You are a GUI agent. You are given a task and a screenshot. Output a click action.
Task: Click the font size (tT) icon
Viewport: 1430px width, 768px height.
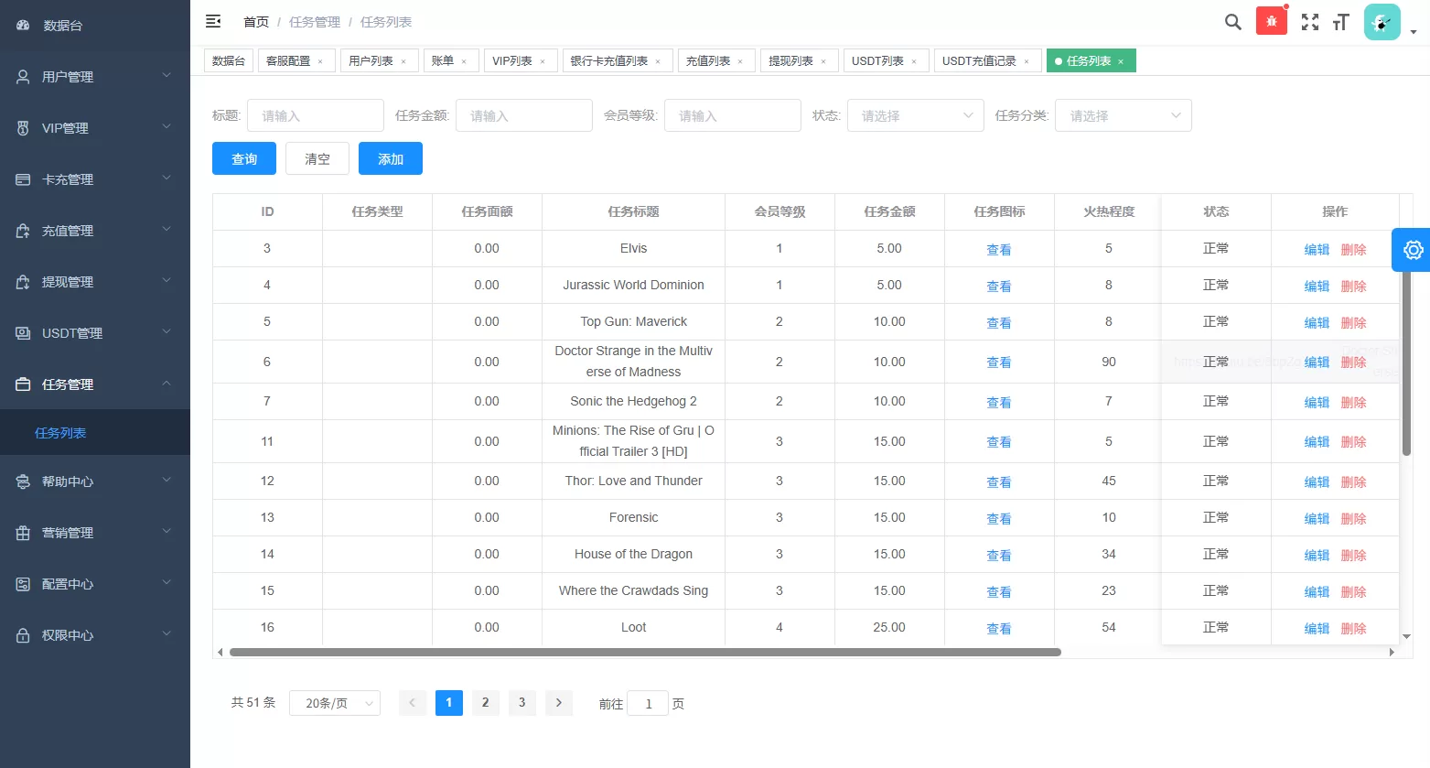[1340, 21]
